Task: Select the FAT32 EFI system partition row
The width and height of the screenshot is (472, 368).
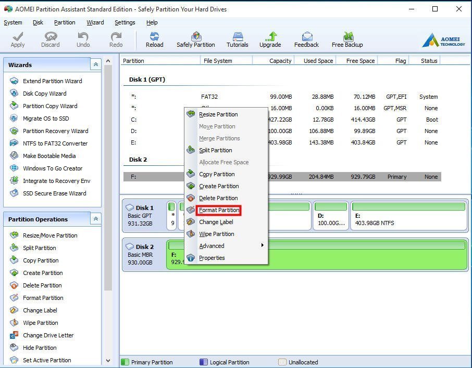Action: 282,97
